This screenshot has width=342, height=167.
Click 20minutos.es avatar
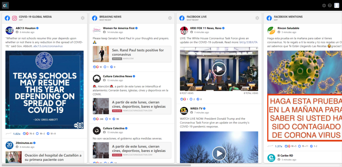9,145
